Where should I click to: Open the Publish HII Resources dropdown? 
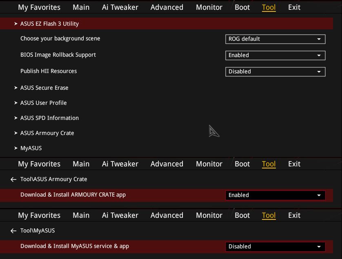pyautogui.click(x=275, y=72)
